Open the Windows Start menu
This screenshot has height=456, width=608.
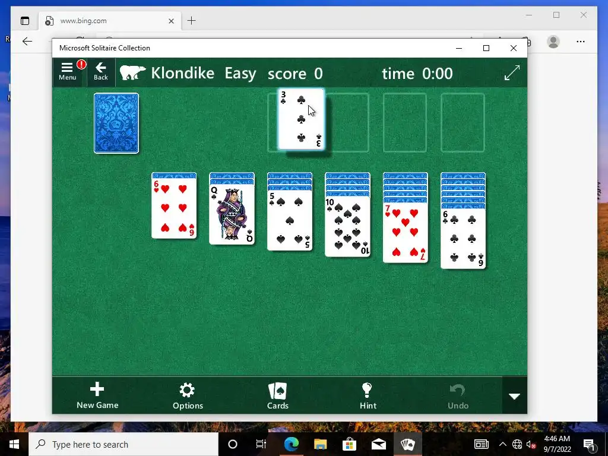coord(14,444)
